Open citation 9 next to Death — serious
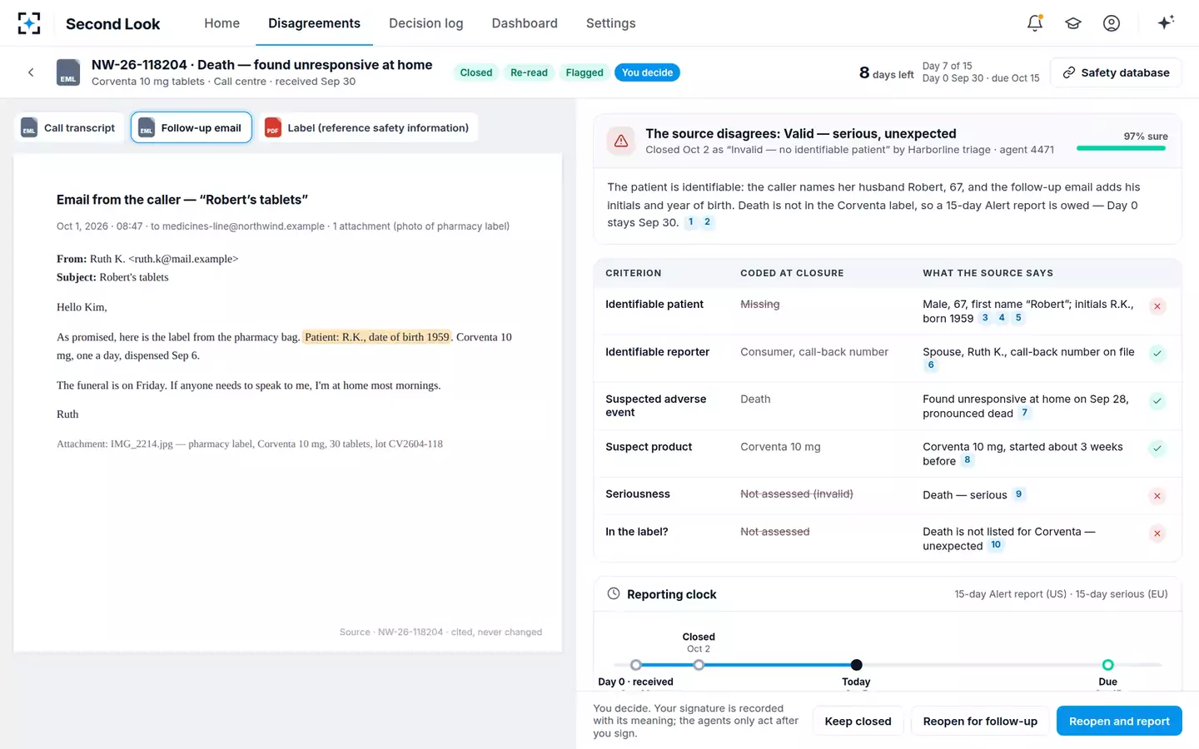1199x749 pixels. click(x=1018, y=494)
